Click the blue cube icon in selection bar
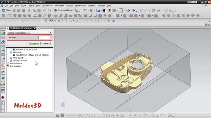This screenshot has height=118, width=211. (113, 21)
